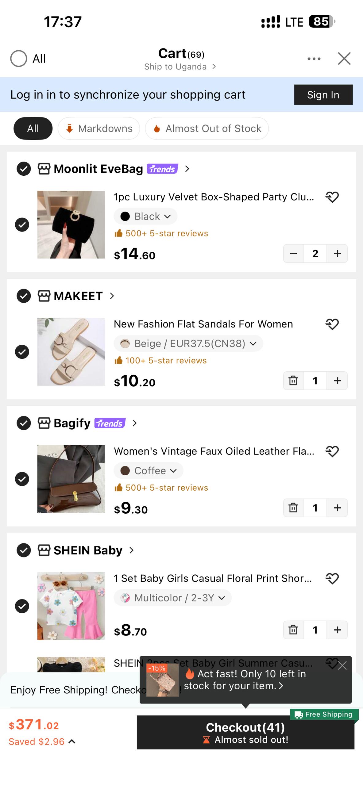
Task: Expand Beige / EUR37.5 size selector
Action: point(188,343)
